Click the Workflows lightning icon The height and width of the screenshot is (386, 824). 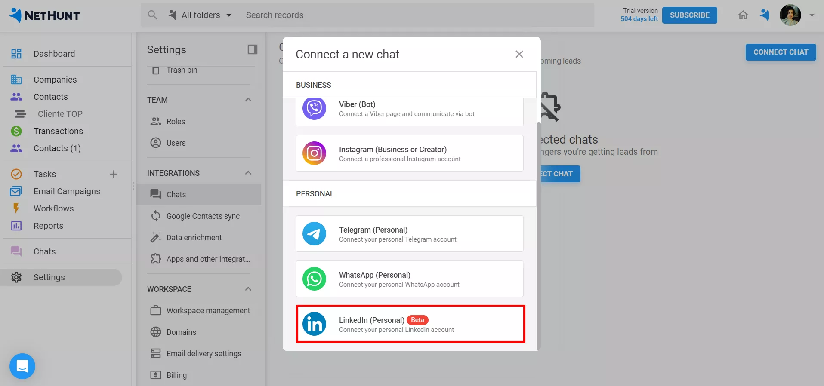(16, 208)
